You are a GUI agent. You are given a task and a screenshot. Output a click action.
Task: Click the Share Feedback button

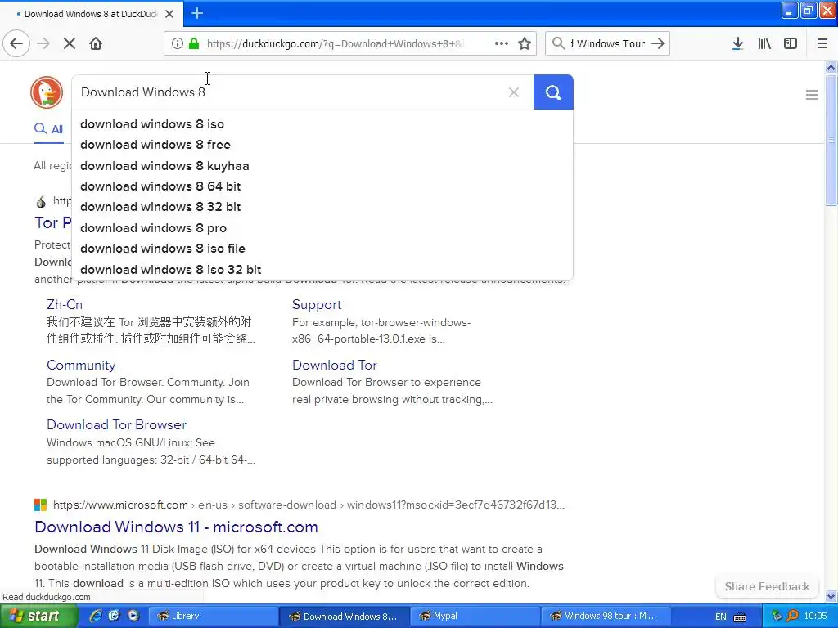tap(767, 586)
